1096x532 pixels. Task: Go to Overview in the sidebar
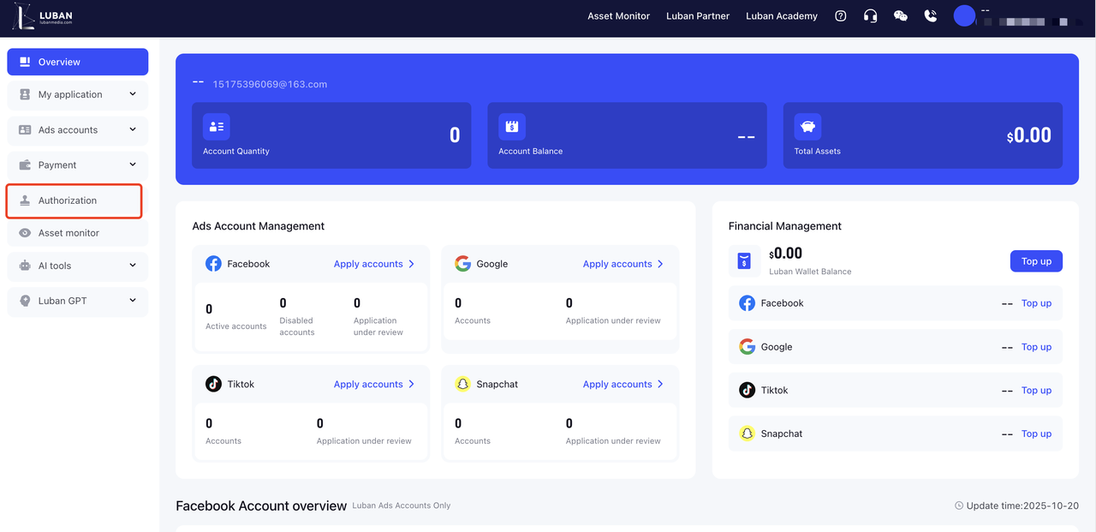78,62
